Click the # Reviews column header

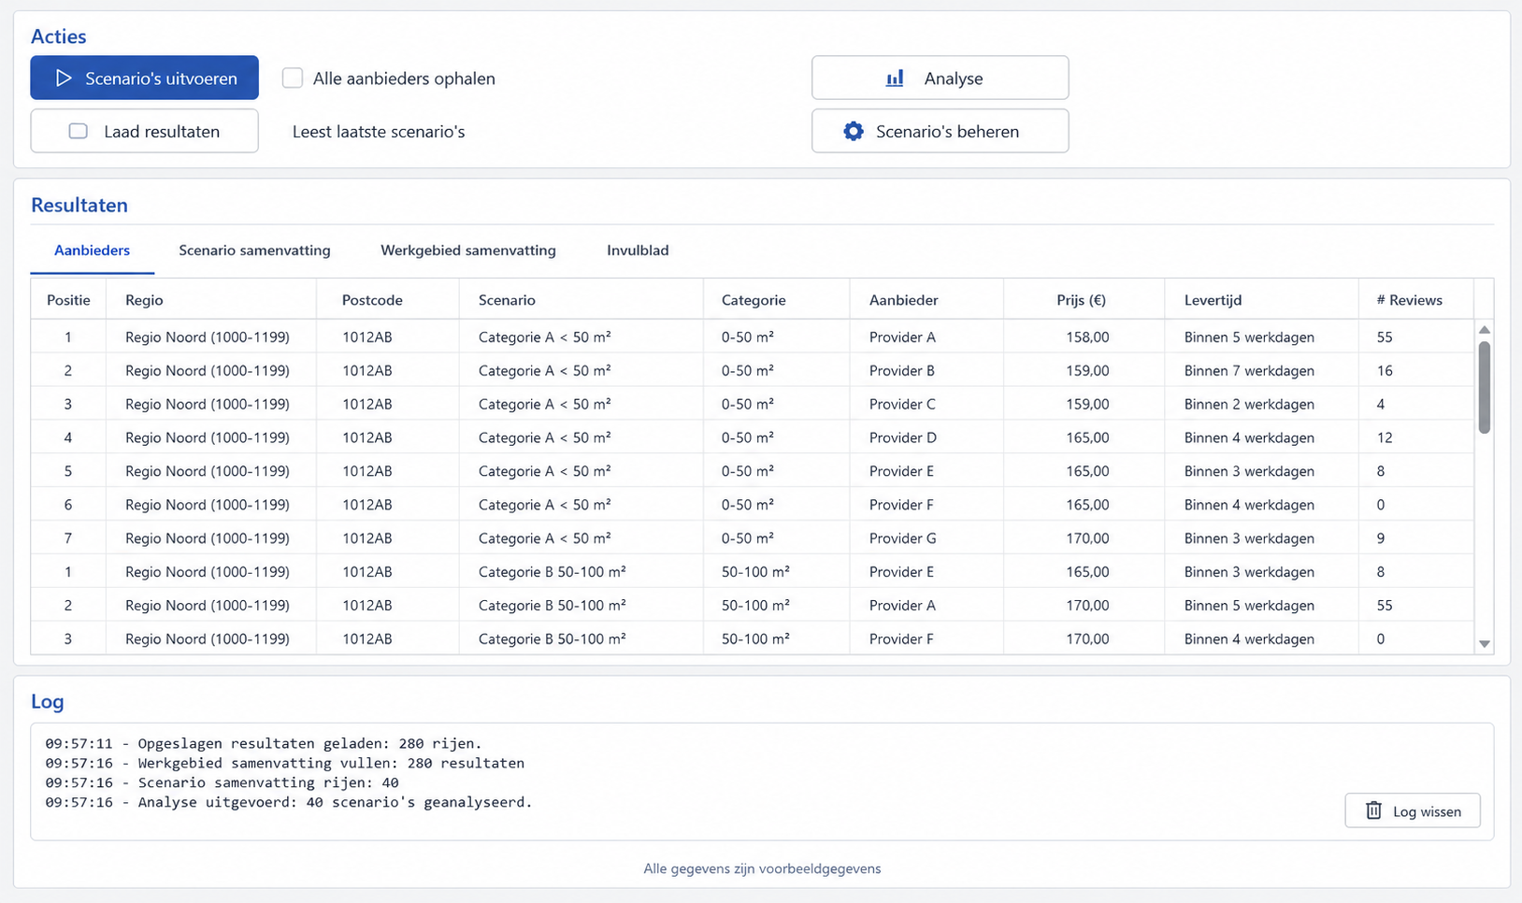click(1416, 300)
